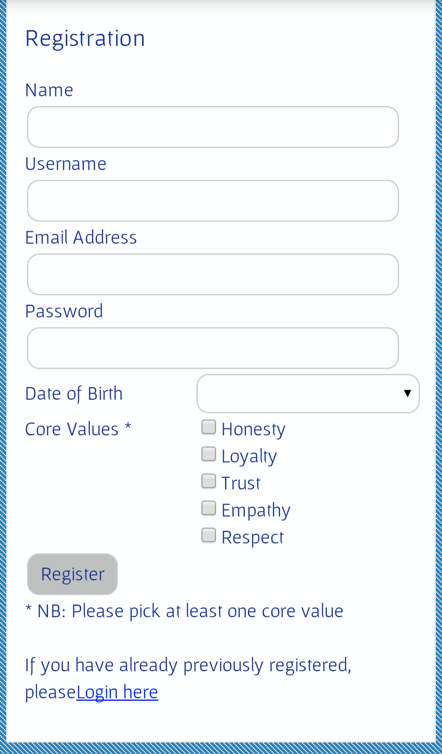Click the Honesty label text
The width and height of the screenshot is (442, 754).
pyautogui.click(x=253, y=429)
